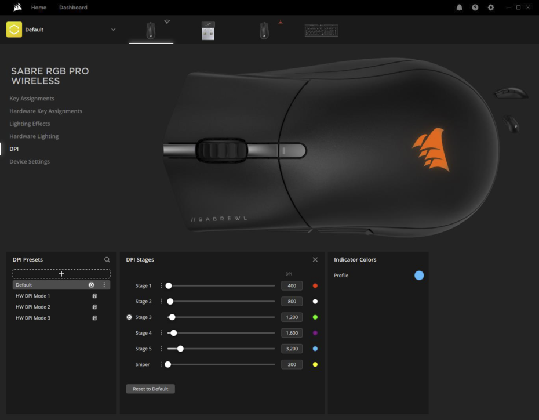Expand the Default profile dropdown chevron
The width and height of the screenshot is (539, 420).
tap(114, 30)
